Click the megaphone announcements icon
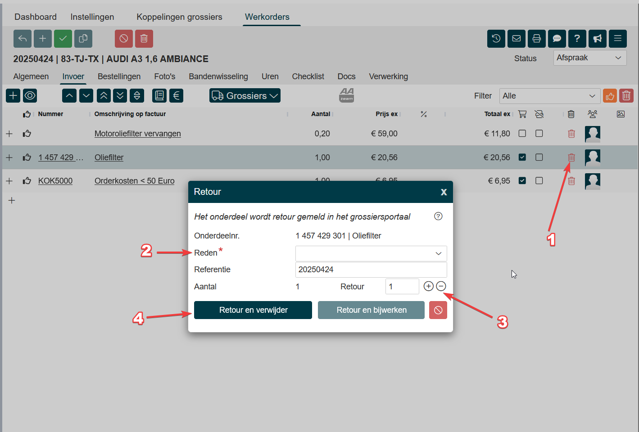Image resolution: width=639 pixels, height=432 pixels. (597, 39)
